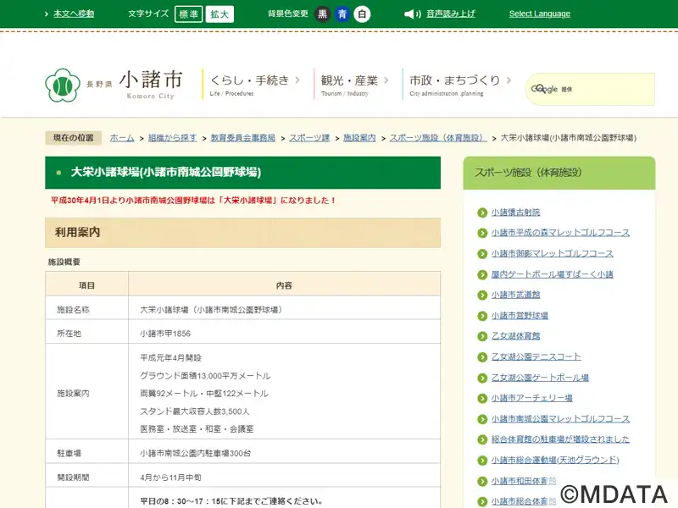Viewport: 678px width, 508px height.
Task: Click the Google custom search field
Action: [x=602, y=89]
